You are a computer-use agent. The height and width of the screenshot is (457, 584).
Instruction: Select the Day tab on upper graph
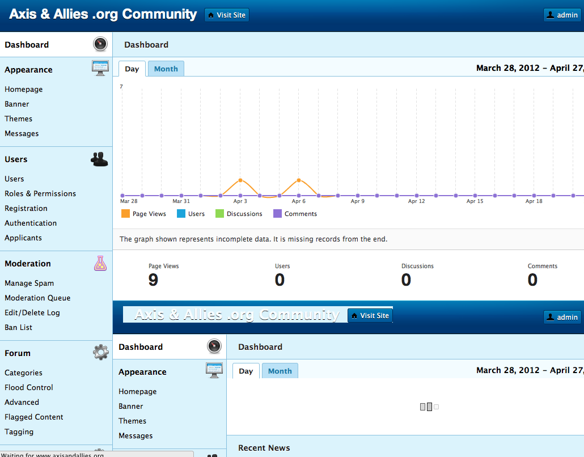tap(132, 69)
